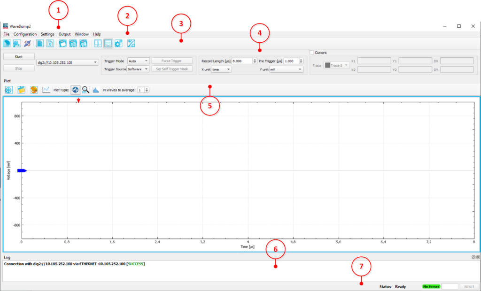
Task: Click the disconnect plug icon
Action: tap(27, 44)
